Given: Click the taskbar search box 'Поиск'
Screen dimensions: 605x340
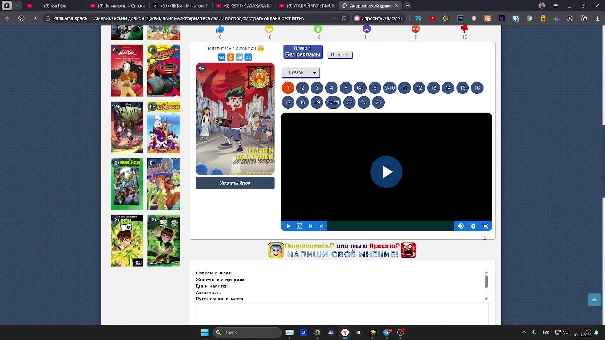Looking at the screenshot, I should tap(246, 332).
